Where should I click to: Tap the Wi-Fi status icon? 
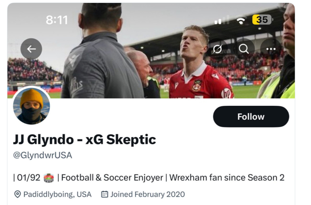241,20
